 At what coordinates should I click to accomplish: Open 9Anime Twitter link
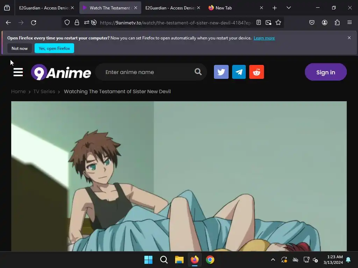tap(221, 72)
